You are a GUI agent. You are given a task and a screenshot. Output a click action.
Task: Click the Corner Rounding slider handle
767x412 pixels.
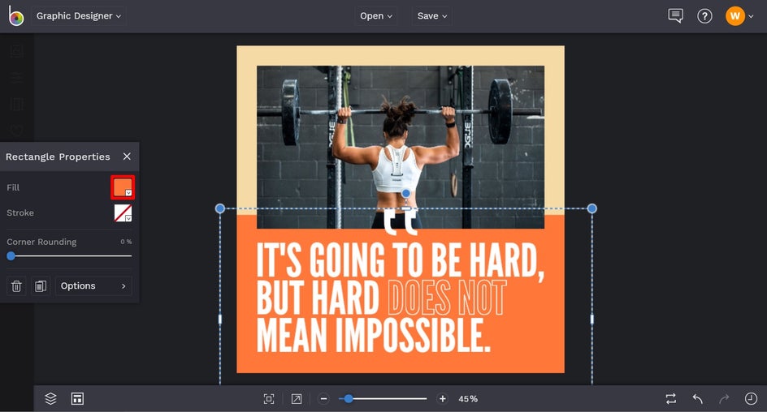[11, 255]
